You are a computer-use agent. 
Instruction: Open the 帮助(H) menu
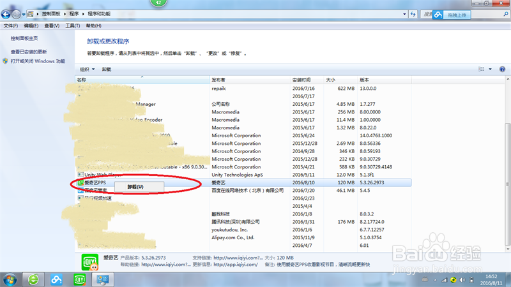(x=93, y=26)
